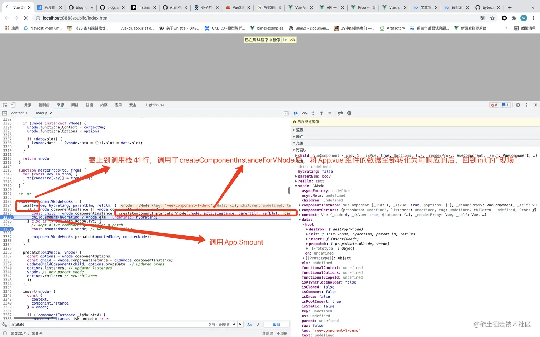Click the translate page icon
Screen dimensions: 540x337
483,18
